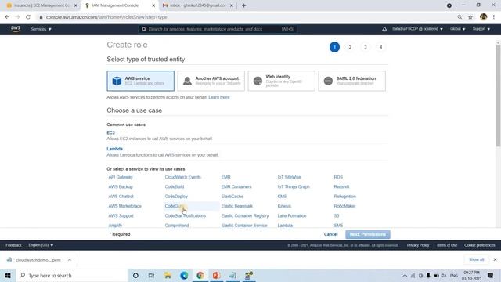Click the Next: Permissions button

368,234
